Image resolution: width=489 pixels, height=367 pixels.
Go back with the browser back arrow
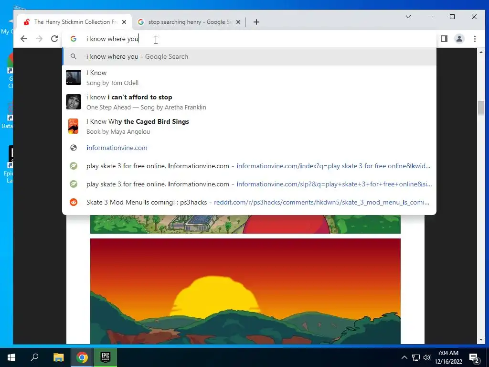pyautogui.click(x=24, y=39)
